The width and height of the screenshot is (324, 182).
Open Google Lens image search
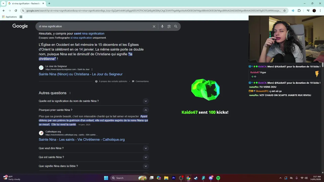(169, 26)
